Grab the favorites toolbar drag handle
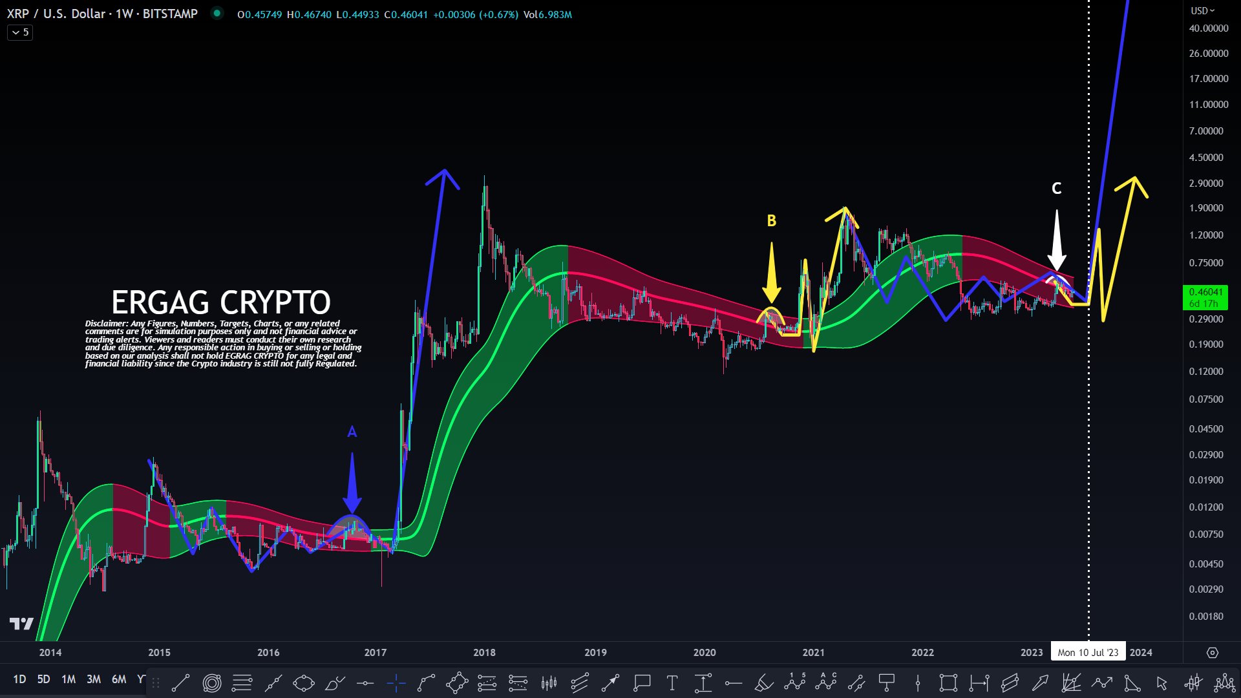The height and width of the screenshot is (698, 1241). coord(156,682)
